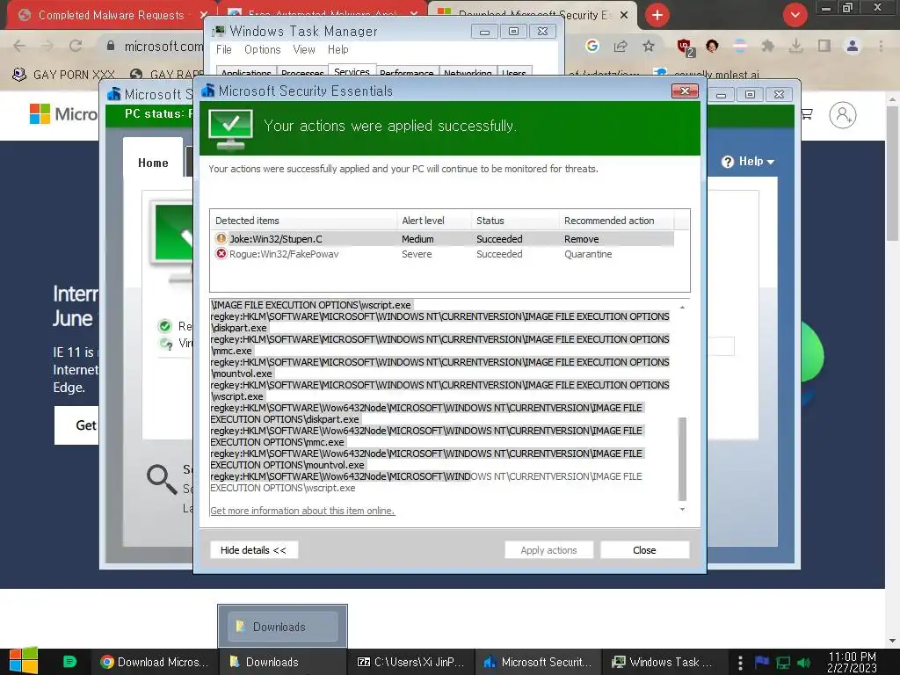Click the green checkmark monitor icon in dialog
The width and height of the screenshot is (900, 675).
[230, 128]
